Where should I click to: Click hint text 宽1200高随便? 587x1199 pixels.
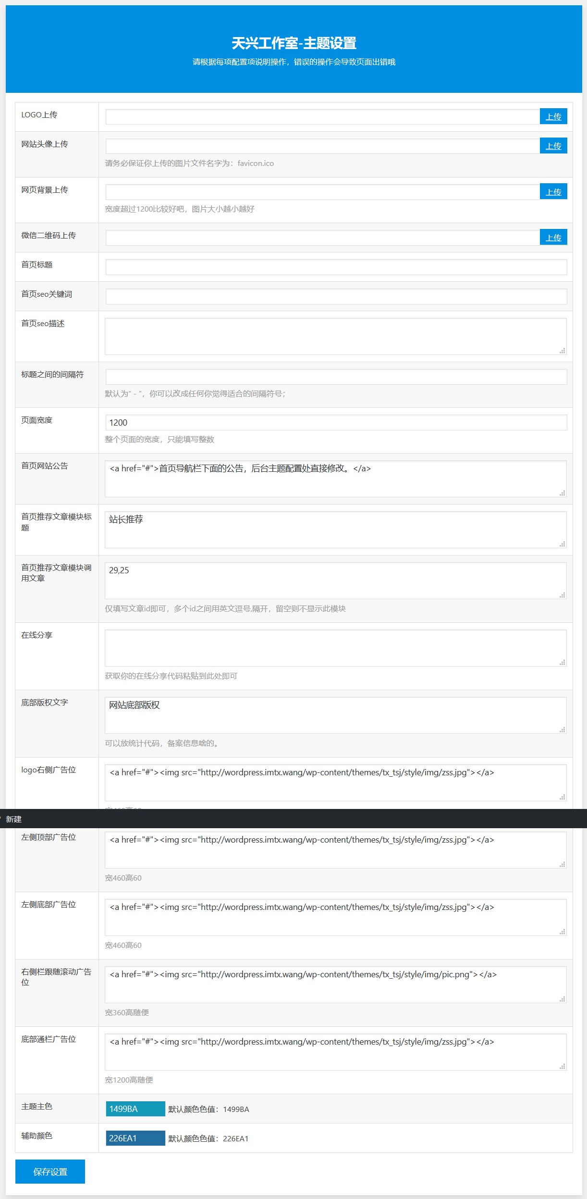click(129, 1080)
